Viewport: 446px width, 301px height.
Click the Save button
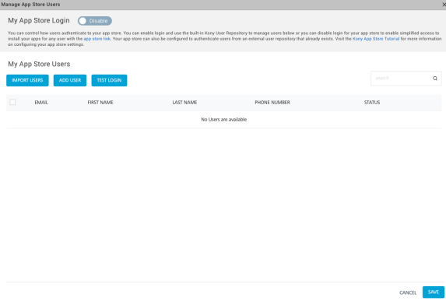tap(434, 292)
